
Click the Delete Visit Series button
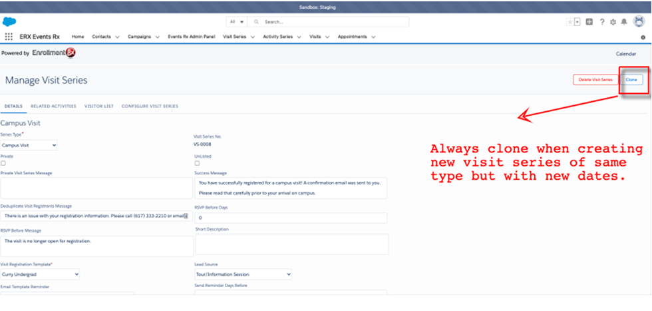595,80
